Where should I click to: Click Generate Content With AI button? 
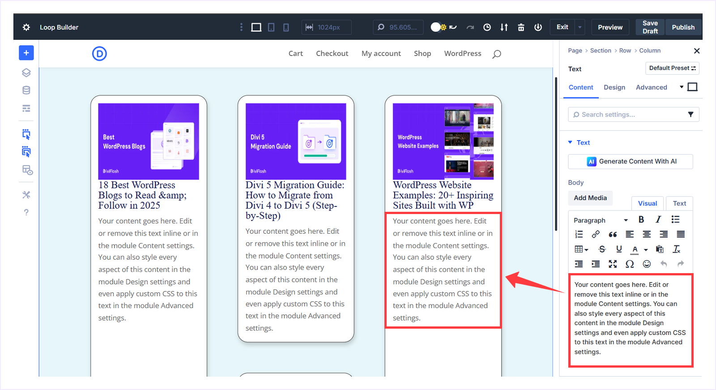631,162
